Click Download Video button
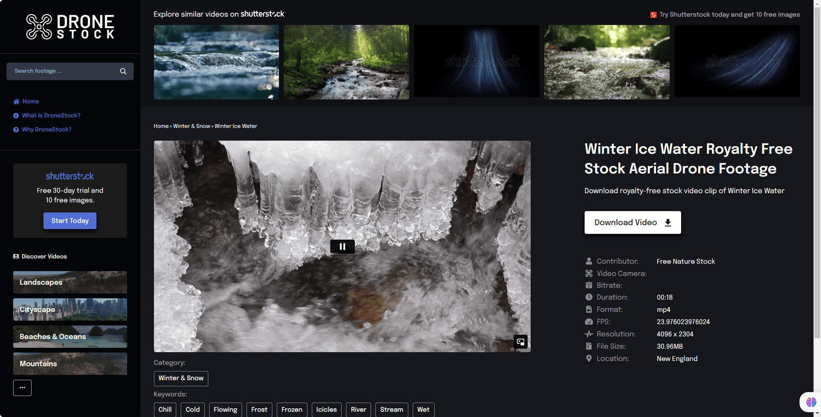Image resolution: width=821 pixels, height=417 pixels. (632, 223)
